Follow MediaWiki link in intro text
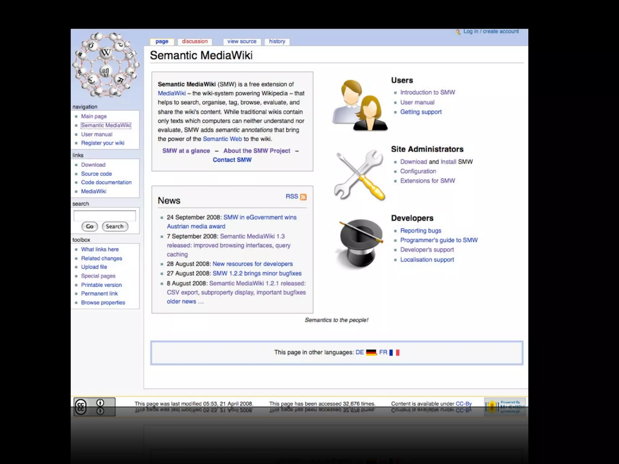Image resolution: width=619 pixels, height=464 pixels. coord(172,93)
